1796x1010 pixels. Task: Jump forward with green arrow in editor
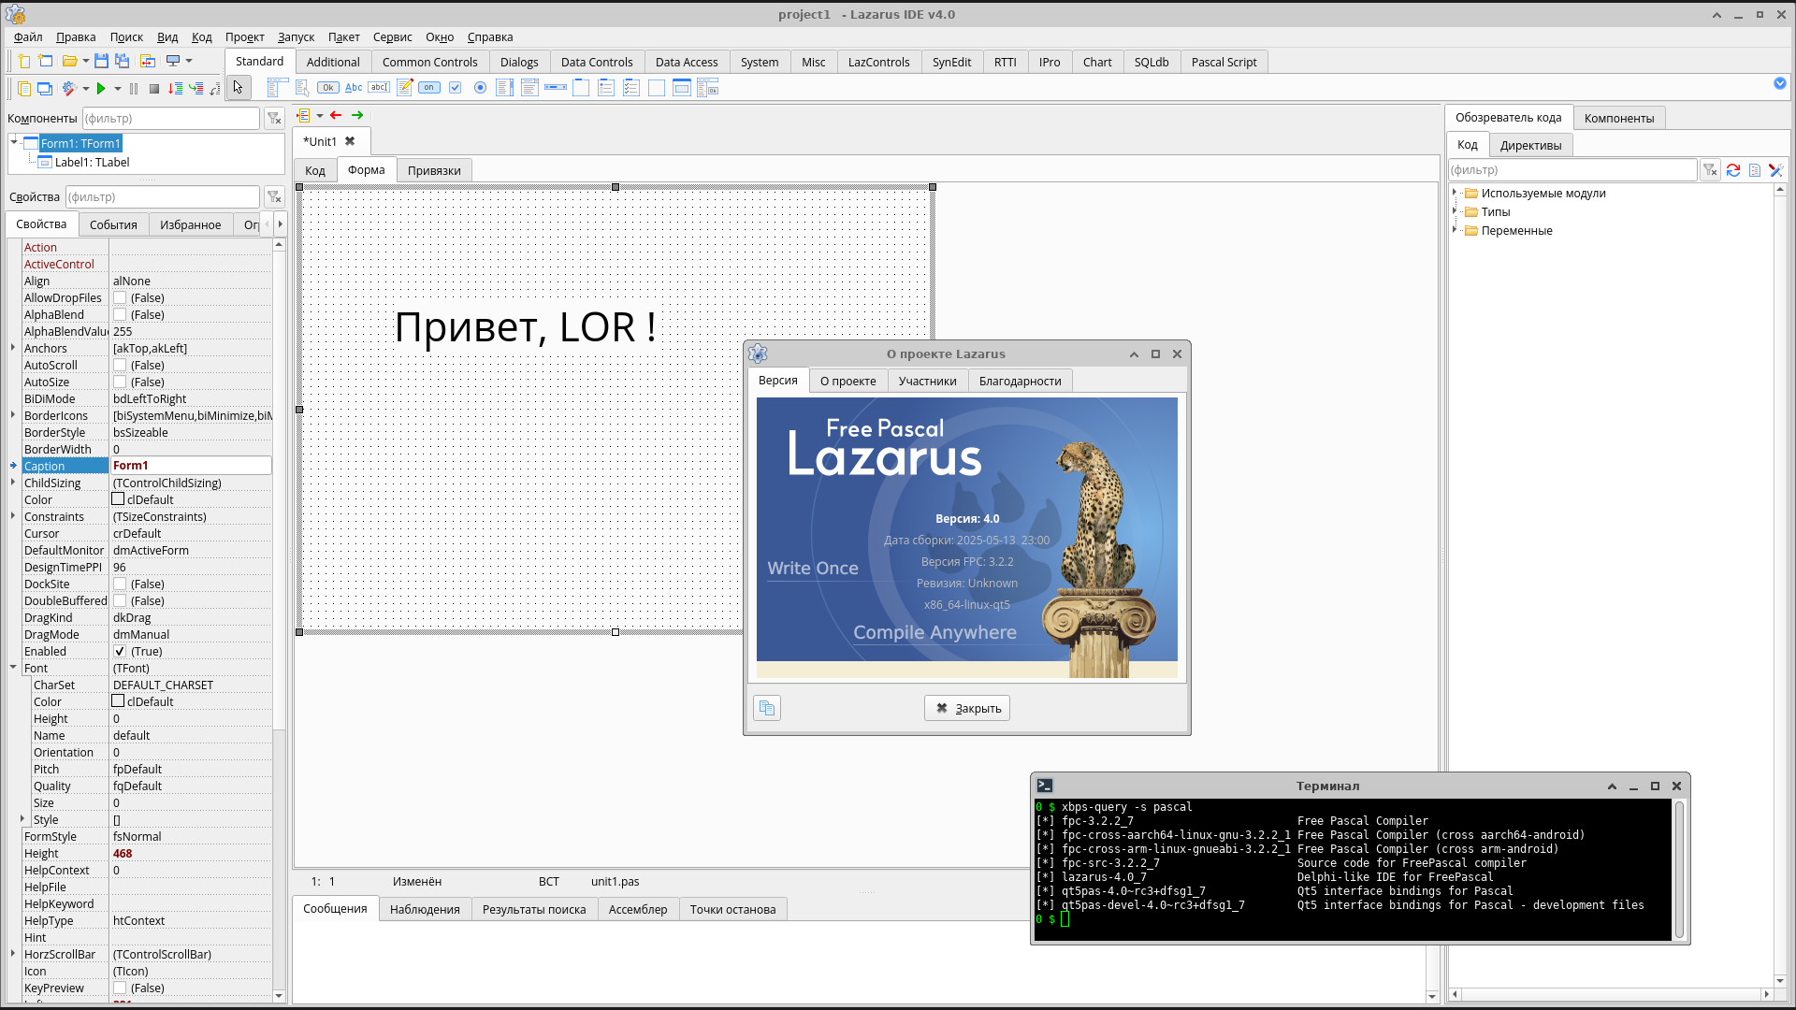point(357,115)
